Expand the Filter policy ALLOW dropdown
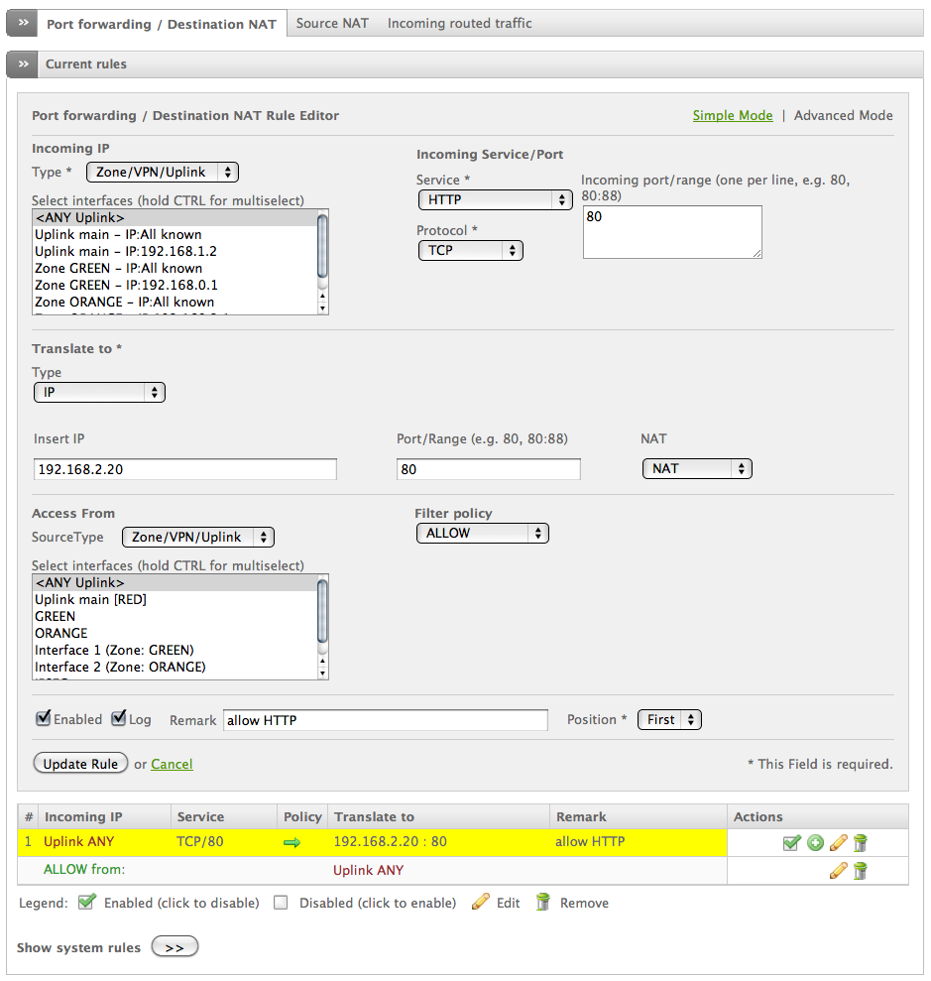The image size is (931, 981). 482,533
